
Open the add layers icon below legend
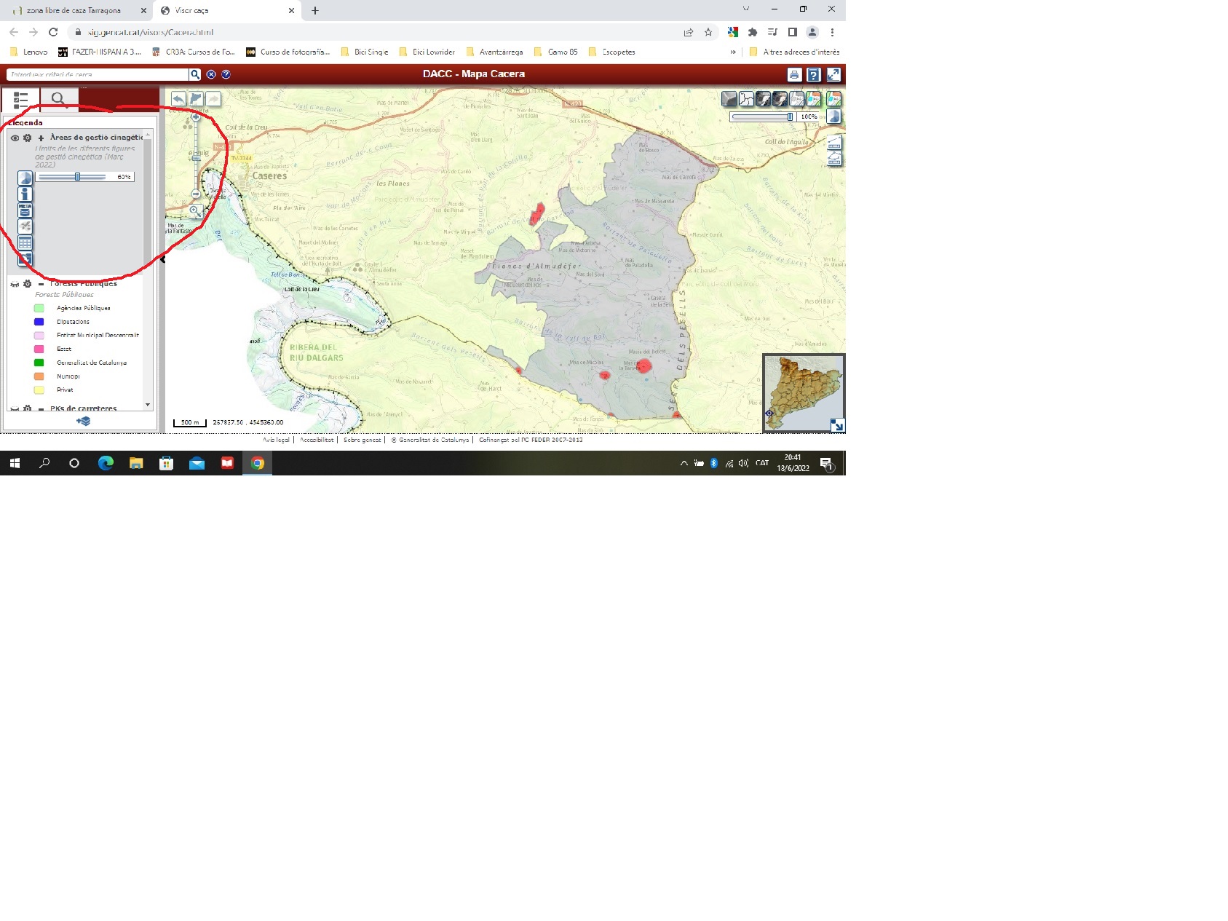(83, 421)
